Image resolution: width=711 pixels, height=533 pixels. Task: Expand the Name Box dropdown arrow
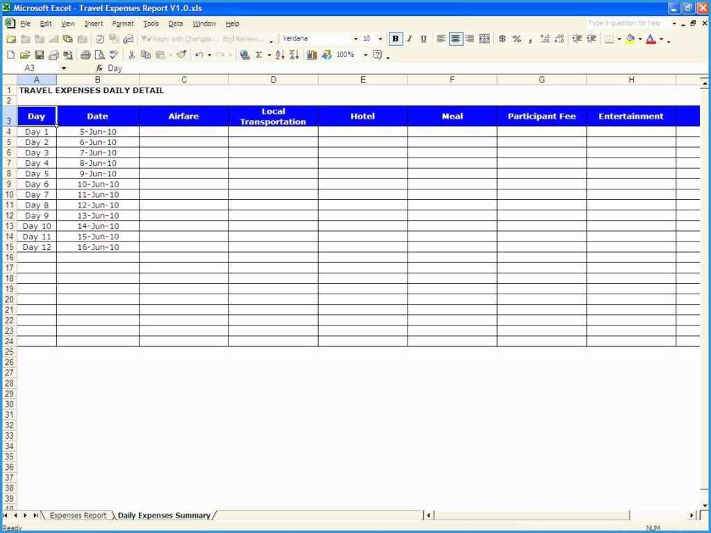coord(63,69)
